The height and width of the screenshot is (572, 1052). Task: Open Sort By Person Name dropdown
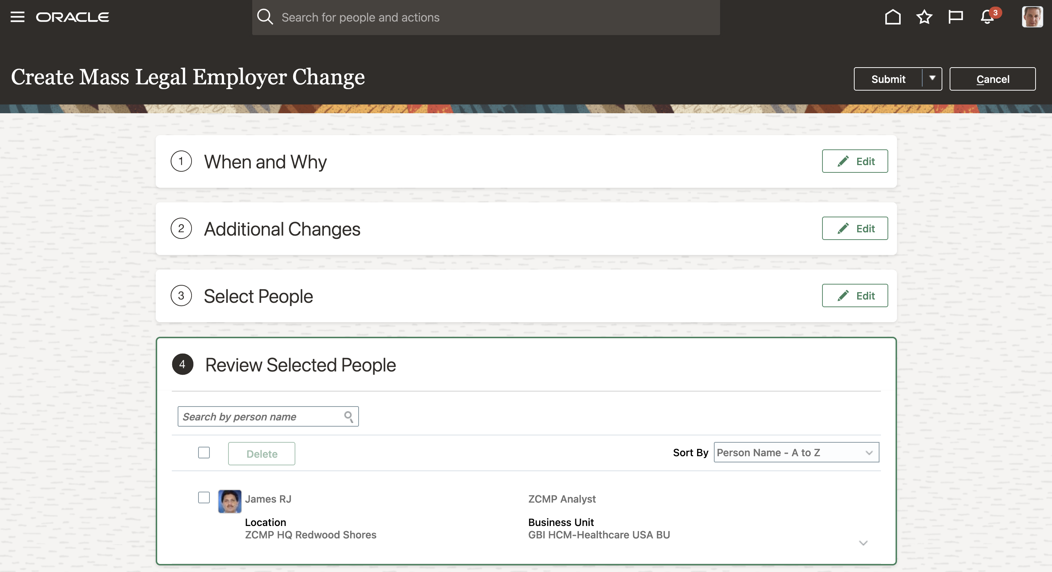796,453
